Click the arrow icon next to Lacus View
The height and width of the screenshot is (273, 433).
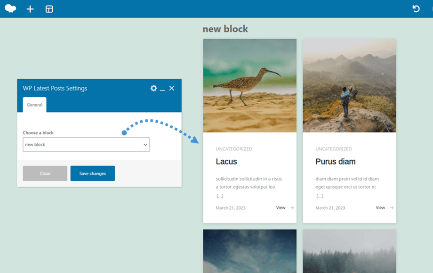[x=292, y=207]
